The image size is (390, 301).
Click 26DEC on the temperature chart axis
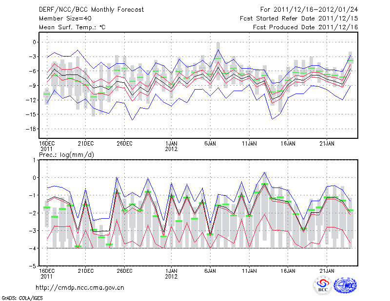point(124,143)
